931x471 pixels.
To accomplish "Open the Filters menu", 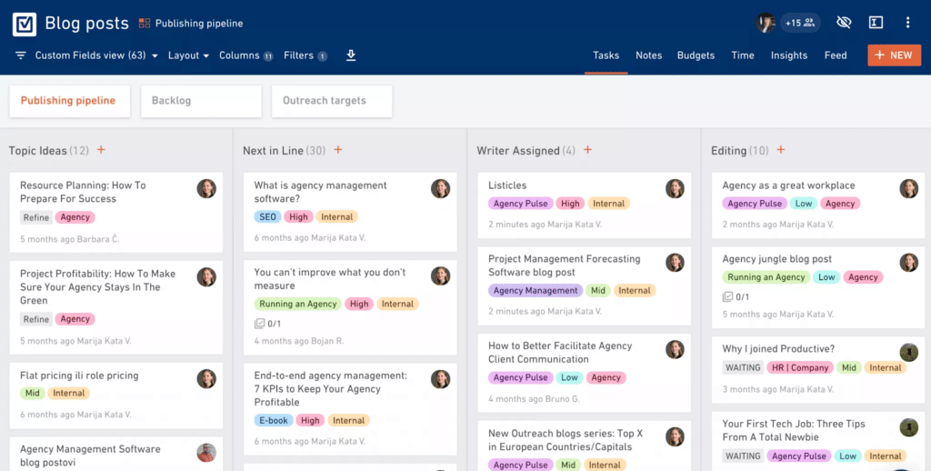I will [305, 55].
